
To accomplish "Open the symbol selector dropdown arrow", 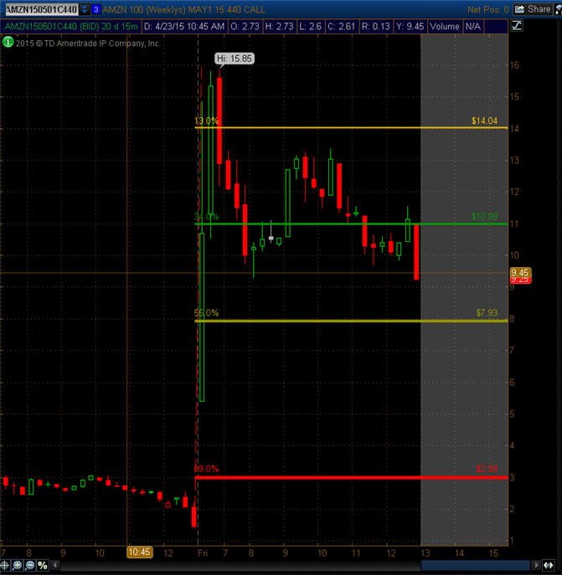I will (85, 9).
